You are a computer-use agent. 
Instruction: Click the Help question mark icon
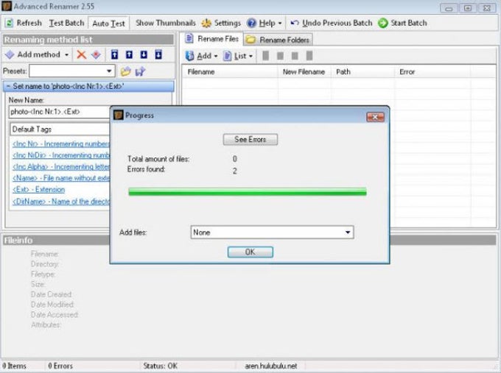[252, 23]
